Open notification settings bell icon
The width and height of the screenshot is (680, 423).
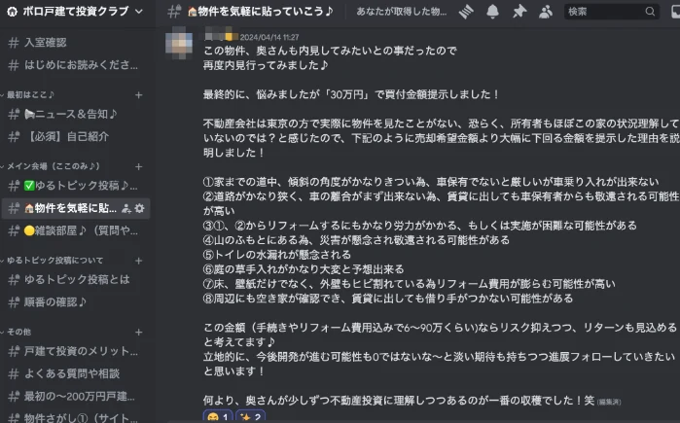coord(492,12)
